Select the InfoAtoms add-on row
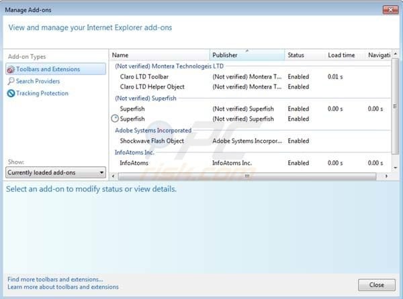403x299 pixels. pos(251,163)
